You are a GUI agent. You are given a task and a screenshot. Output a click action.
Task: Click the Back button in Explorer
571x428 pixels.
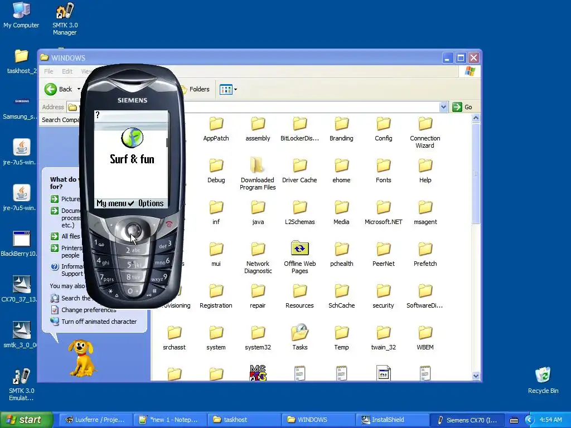coord(58,89)
